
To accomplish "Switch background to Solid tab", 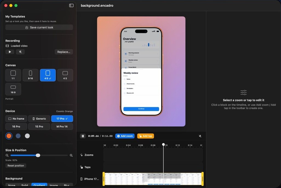I will click(x=25, y=185).
